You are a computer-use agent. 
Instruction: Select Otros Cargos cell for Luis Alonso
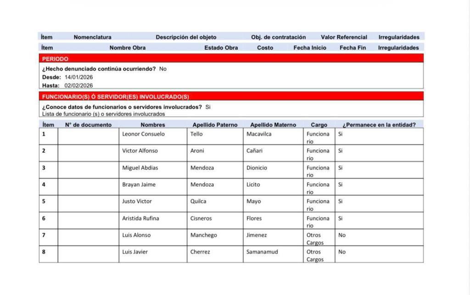pos(315,239)
